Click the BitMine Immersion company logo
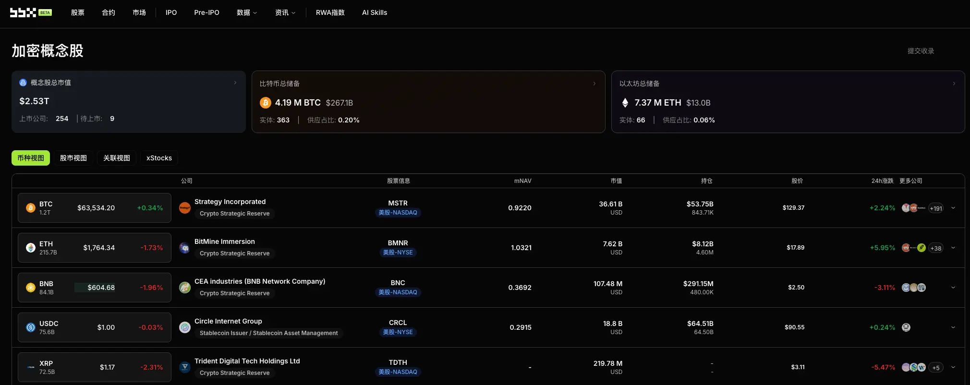970x385 pixels. 185,248
